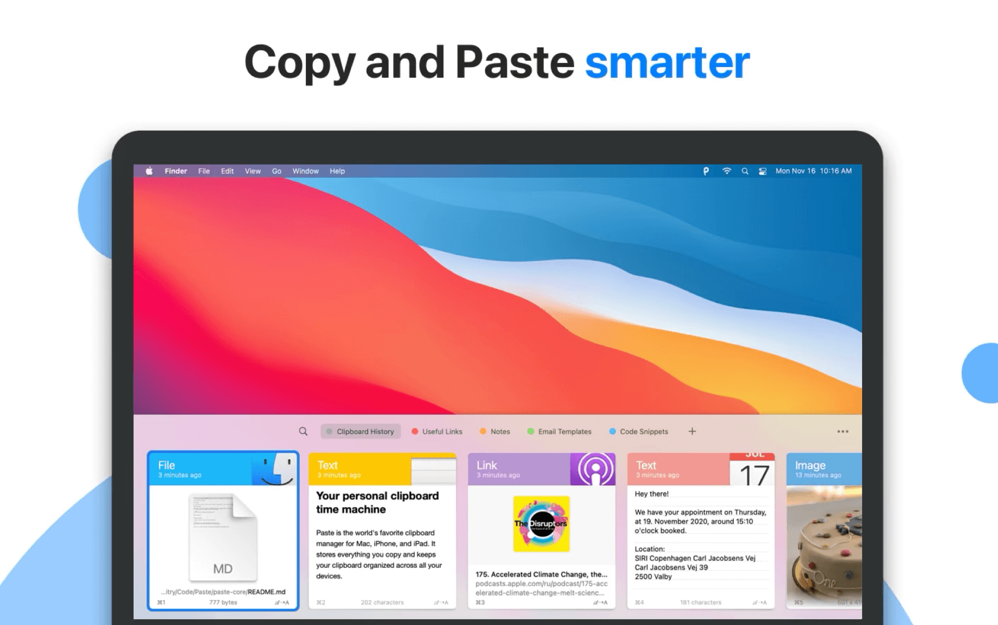Click The Disruptors podcast artwork
Viewport: 998px width, 625px height.
pos(541,524)
